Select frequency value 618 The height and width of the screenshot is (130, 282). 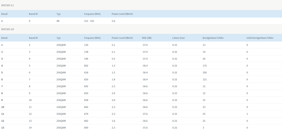86,72
